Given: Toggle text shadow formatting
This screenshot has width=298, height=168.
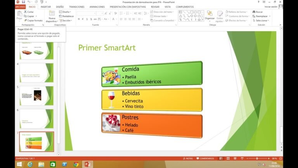Looking at the screenshot, I should point(91,19).
